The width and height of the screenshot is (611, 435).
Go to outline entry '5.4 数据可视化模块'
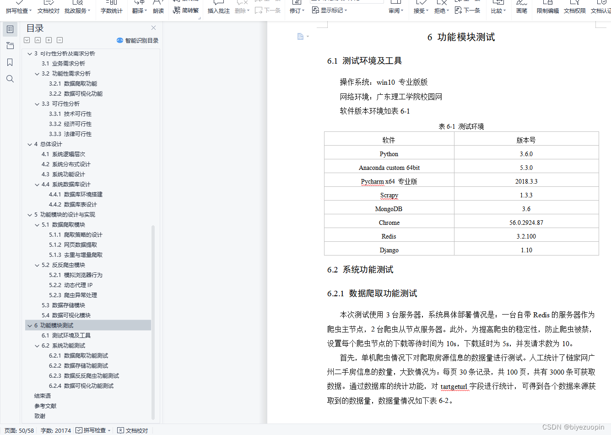point(66,315)
